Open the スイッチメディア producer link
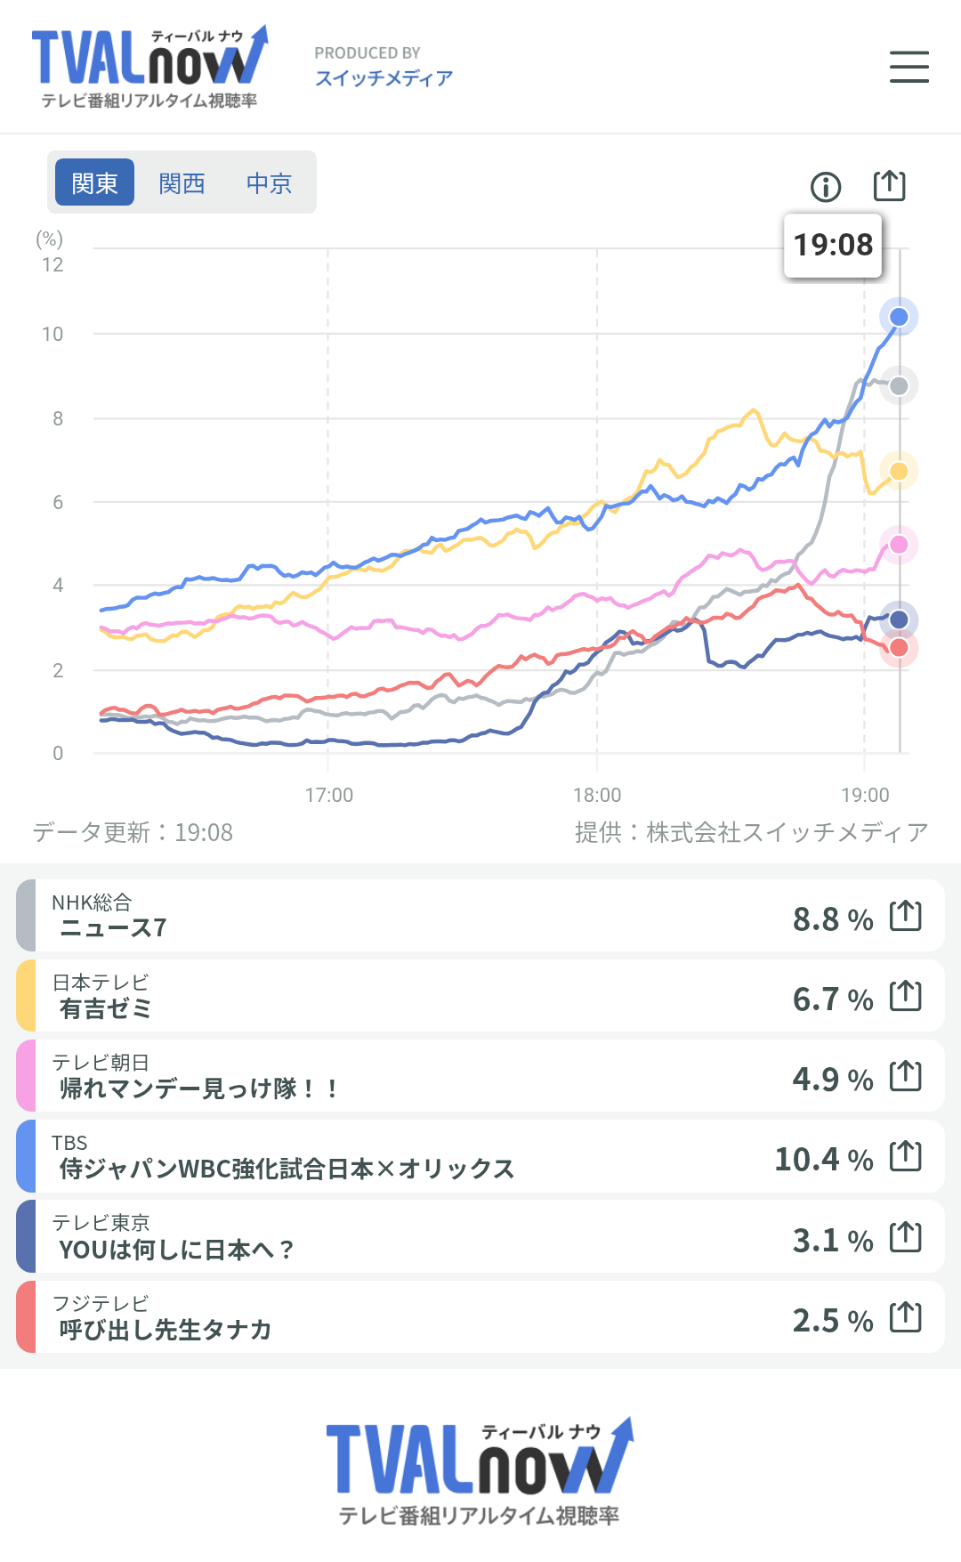Screen dimensions: 961x1562 pos(384,78)
